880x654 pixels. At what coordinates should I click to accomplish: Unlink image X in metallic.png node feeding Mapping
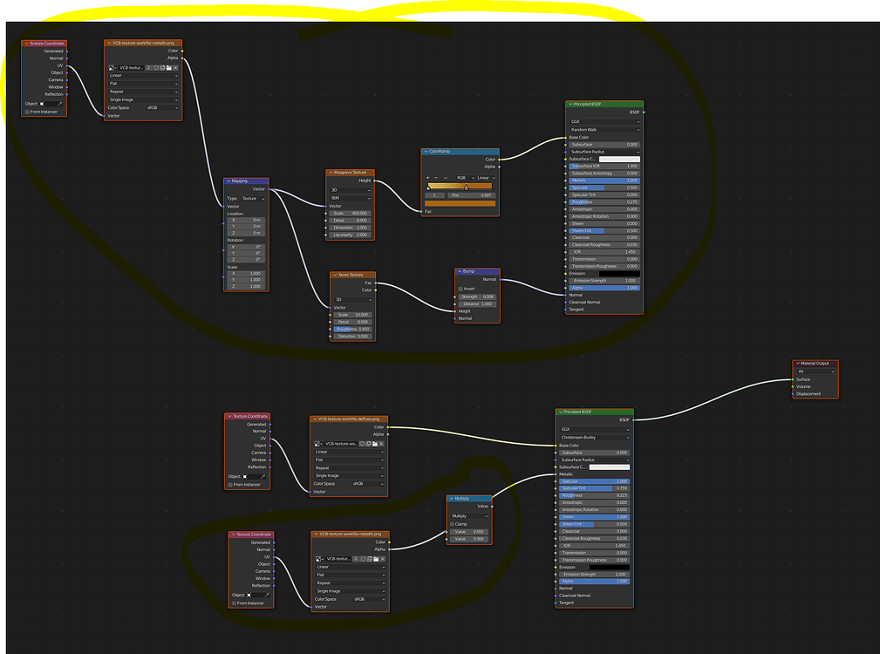tap(175, 68)
